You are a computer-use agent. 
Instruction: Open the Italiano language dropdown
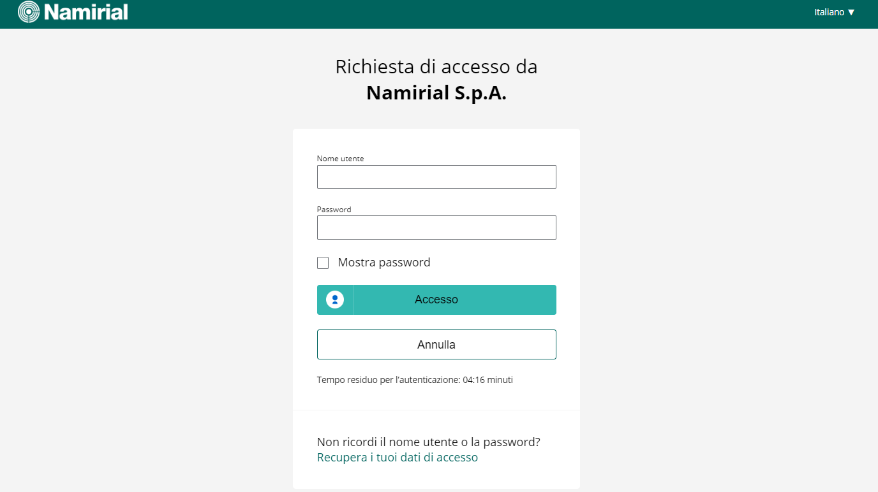pos(835,12)
